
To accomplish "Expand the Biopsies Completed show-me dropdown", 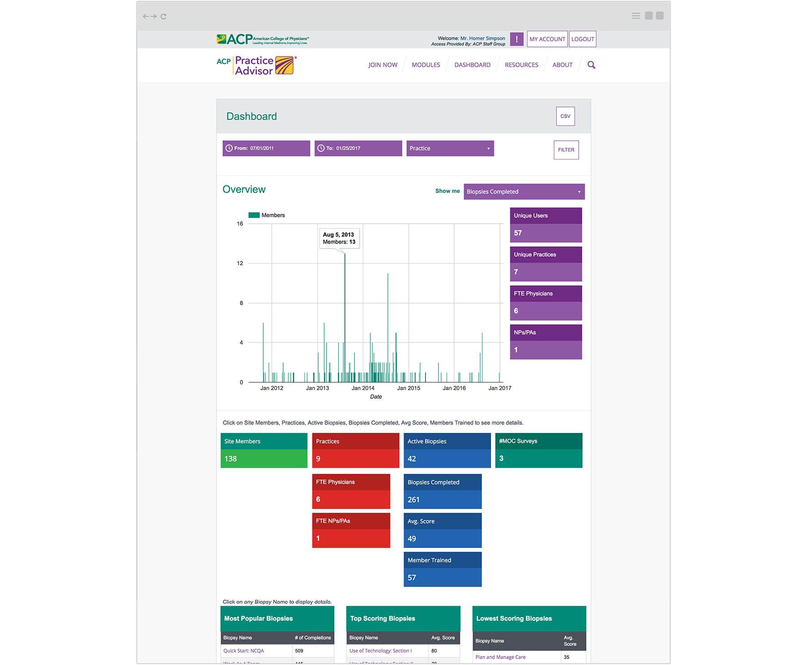I will pyautogui.click(x=524, y=192).
